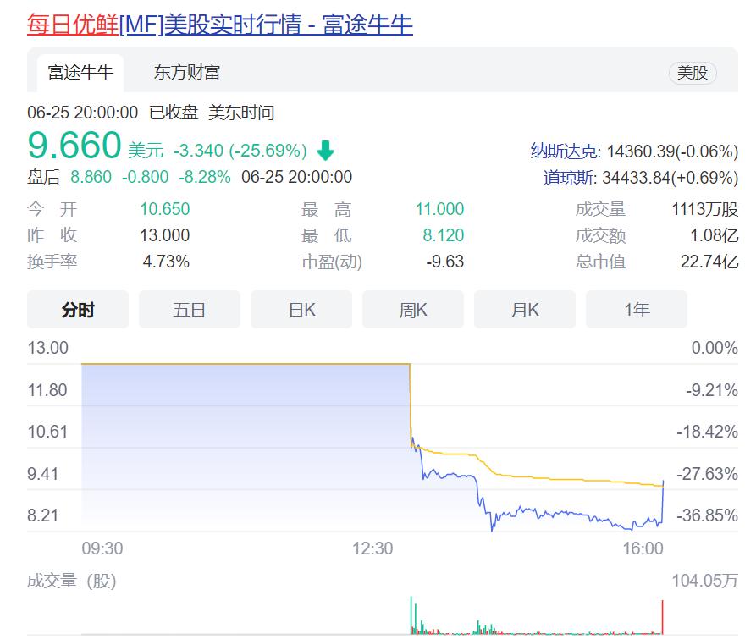Image resolution: width=756 pixels, height=639 pixels.
Task: Click the 换手率 value 4.73%
Action: point(166,262)
